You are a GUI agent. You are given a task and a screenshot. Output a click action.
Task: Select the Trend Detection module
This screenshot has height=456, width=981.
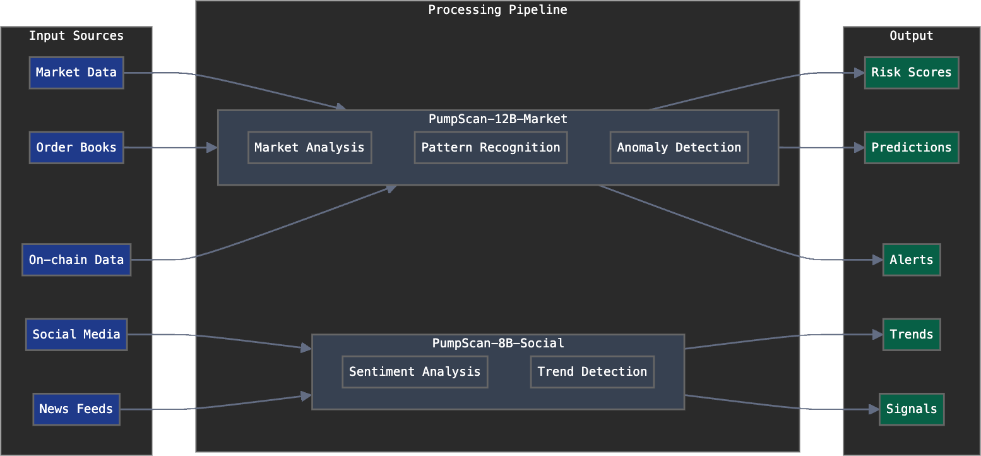click(x=592, y=372)
